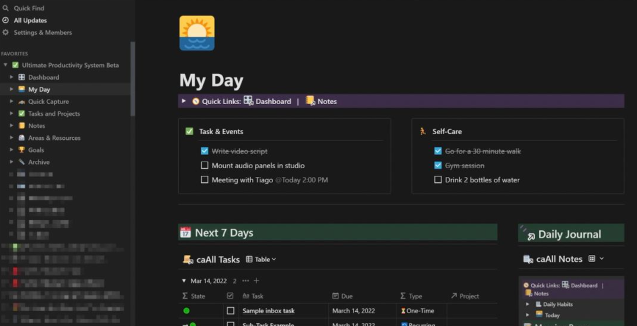Open All Updates clock icon

(x=6, y=20)
